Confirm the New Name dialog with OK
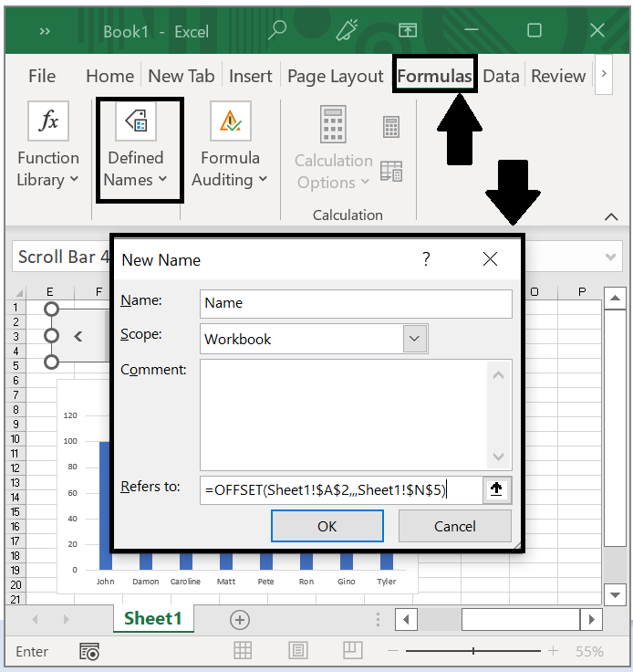 click(x=327, y=526)
